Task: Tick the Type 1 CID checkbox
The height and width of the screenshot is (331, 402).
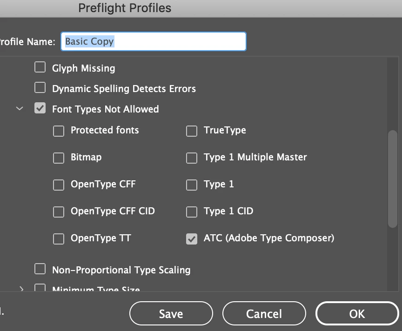Action: 192,212
